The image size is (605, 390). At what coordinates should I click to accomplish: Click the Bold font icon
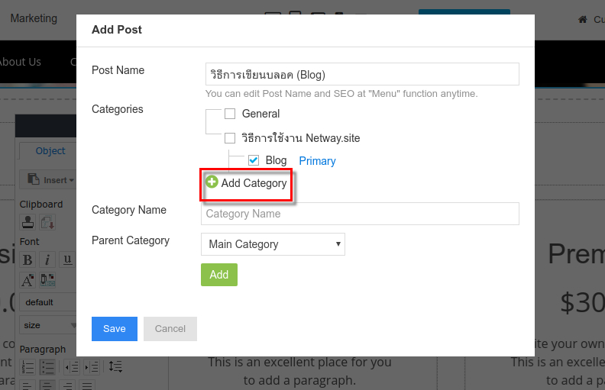[x=27, y=259]
